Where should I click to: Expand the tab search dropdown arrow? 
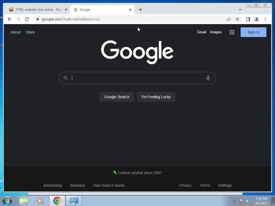tap(240, 10)
